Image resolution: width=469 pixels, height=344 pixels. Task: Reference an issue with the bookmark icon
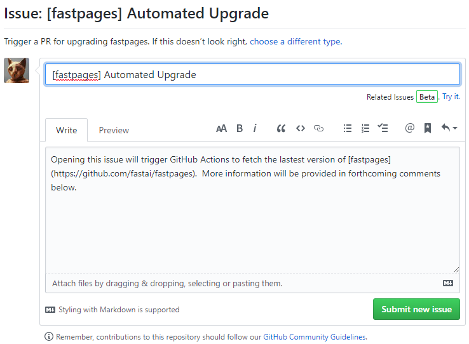(428, 128)
